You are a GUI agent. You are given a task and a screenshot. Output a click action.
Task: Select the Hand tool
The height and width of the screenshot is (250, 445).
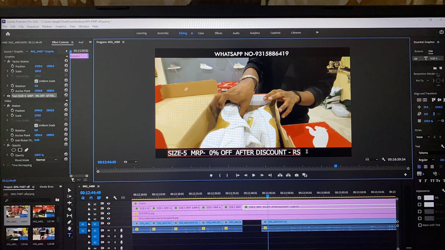[x=69, y=228]
